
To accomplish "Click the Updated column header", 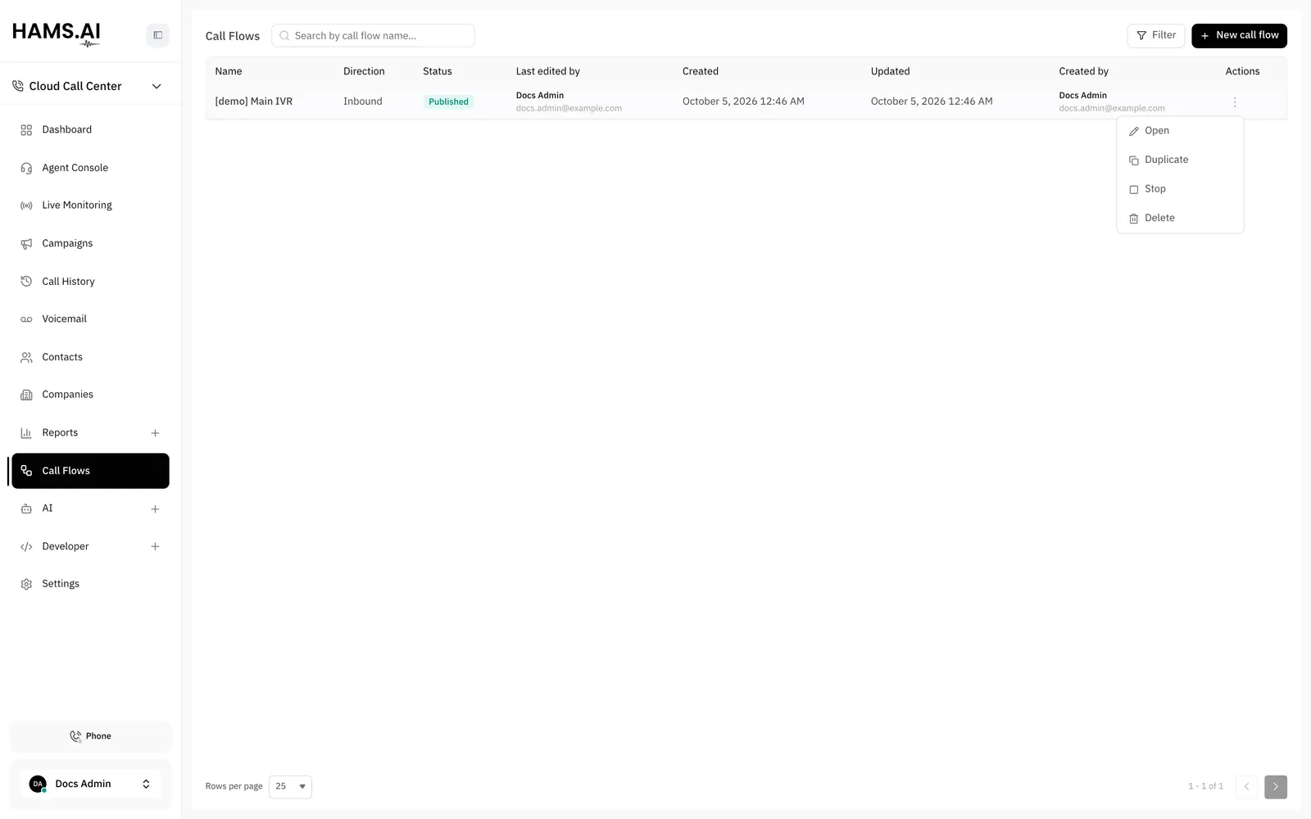I will 891,71.
